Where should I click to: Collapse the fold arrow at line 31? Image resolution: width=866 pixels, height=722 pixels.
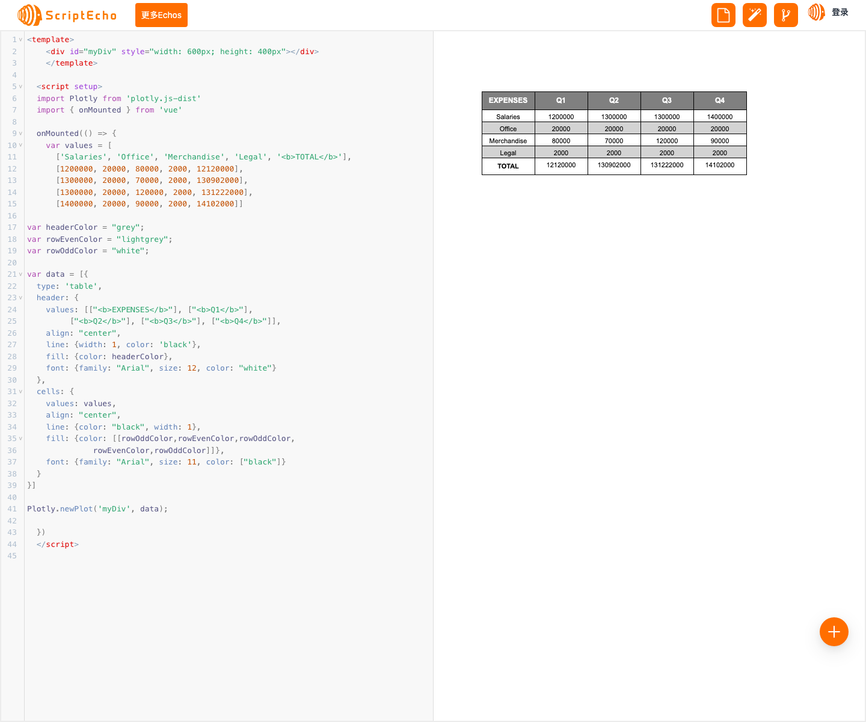20,392
